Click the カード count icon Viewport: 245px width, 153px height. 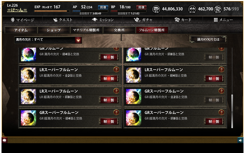click(x=218, y=9)
